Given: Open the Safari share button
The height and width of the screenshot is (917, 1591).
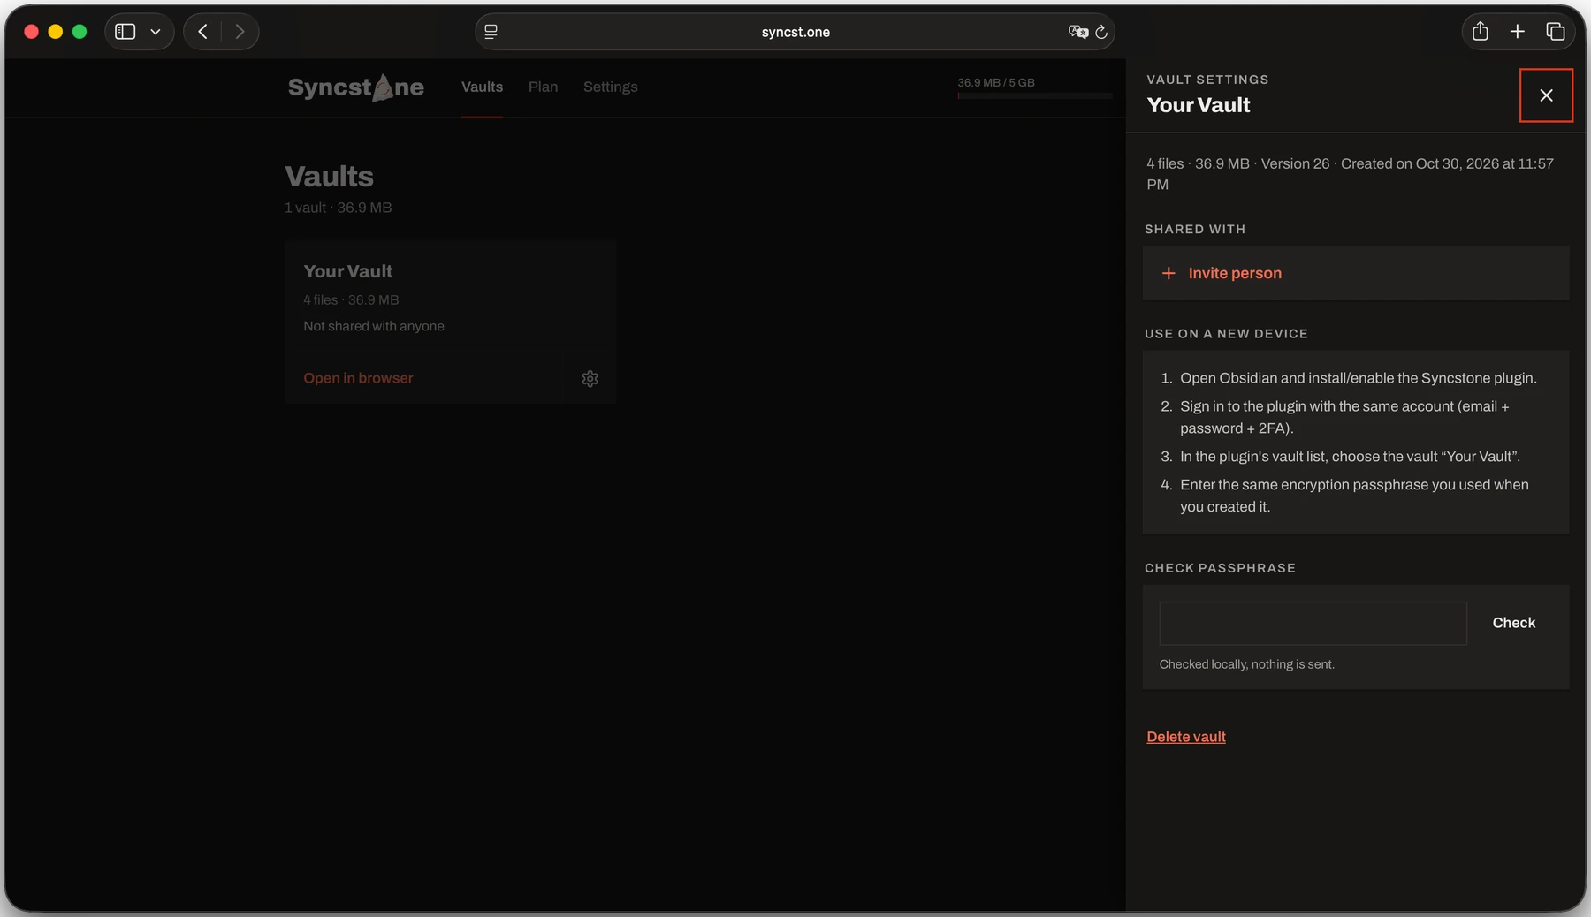Looking at the screenshot, I should click(x=1481, y=32).
